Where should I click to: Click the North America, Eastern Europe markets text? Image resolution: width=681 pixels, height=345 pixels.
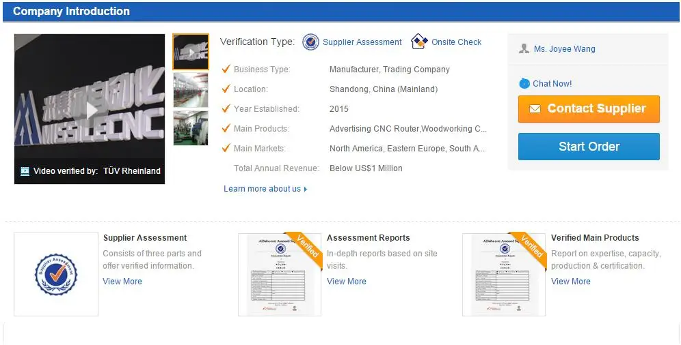[x=407, y=149]
